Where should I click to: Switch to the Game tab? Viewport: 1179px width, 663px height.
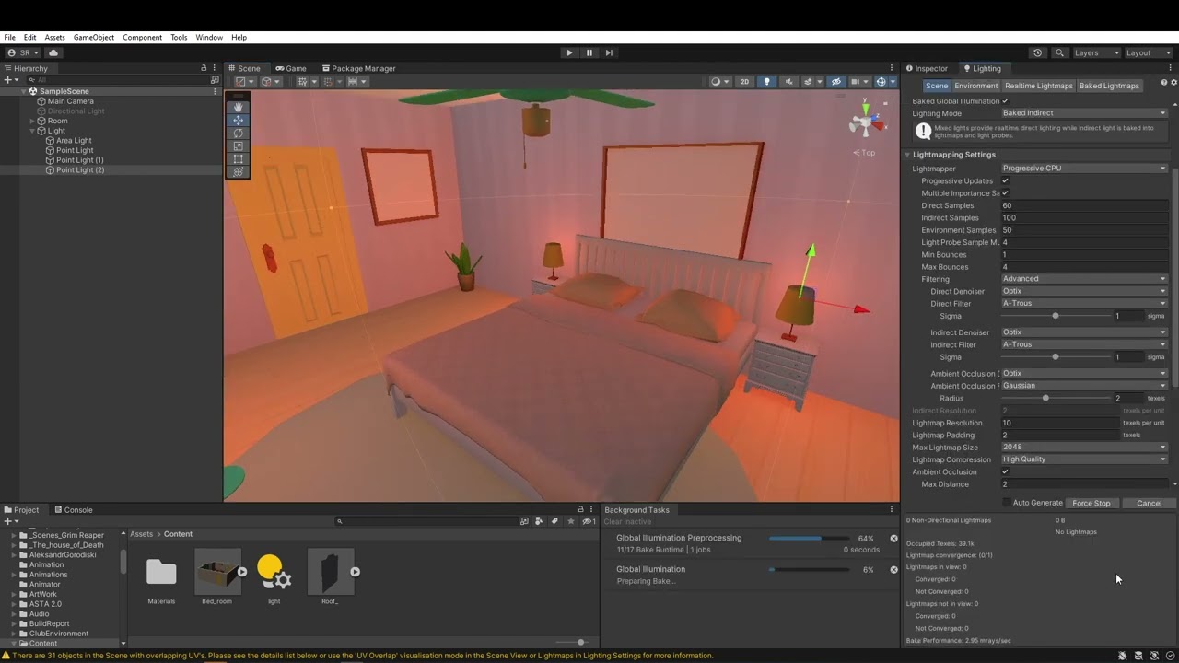click(x=291, y=68)
